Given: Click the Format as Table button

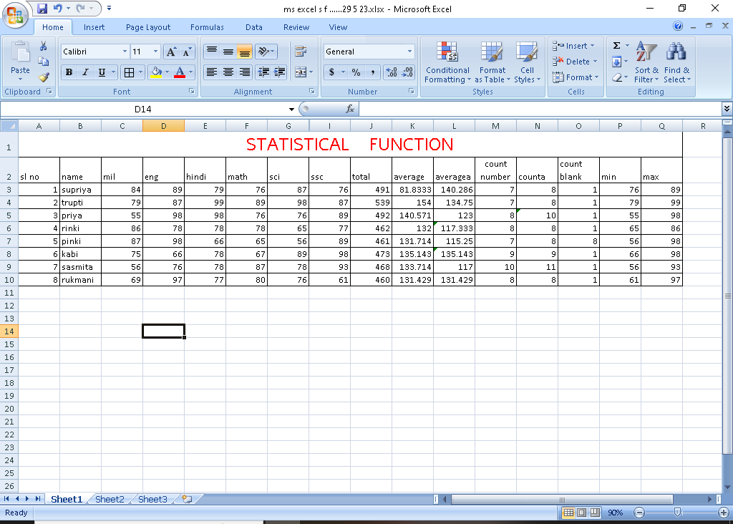Looking at the screenshot, I should click(x=492, y=61).
